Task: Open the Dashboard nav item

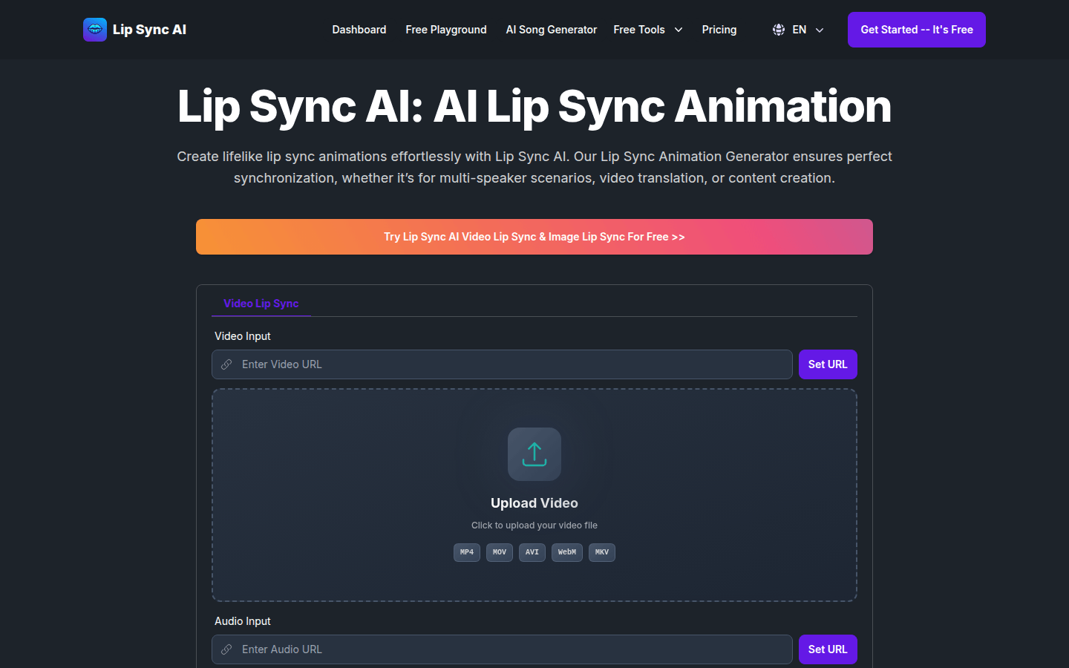Action: coord(359,30)
